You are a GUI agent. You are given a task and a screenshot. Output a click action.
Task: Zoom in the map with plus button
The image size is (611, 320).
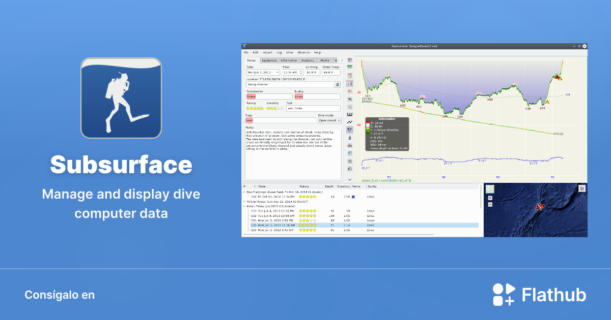[x=490, y=198]
